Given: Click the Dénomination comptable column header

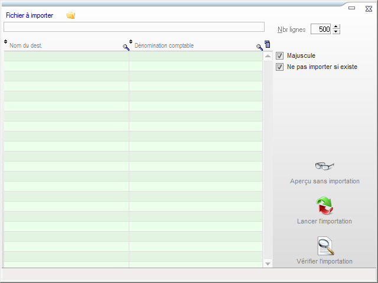Looking at the screenshot, I should coord(189,45).
